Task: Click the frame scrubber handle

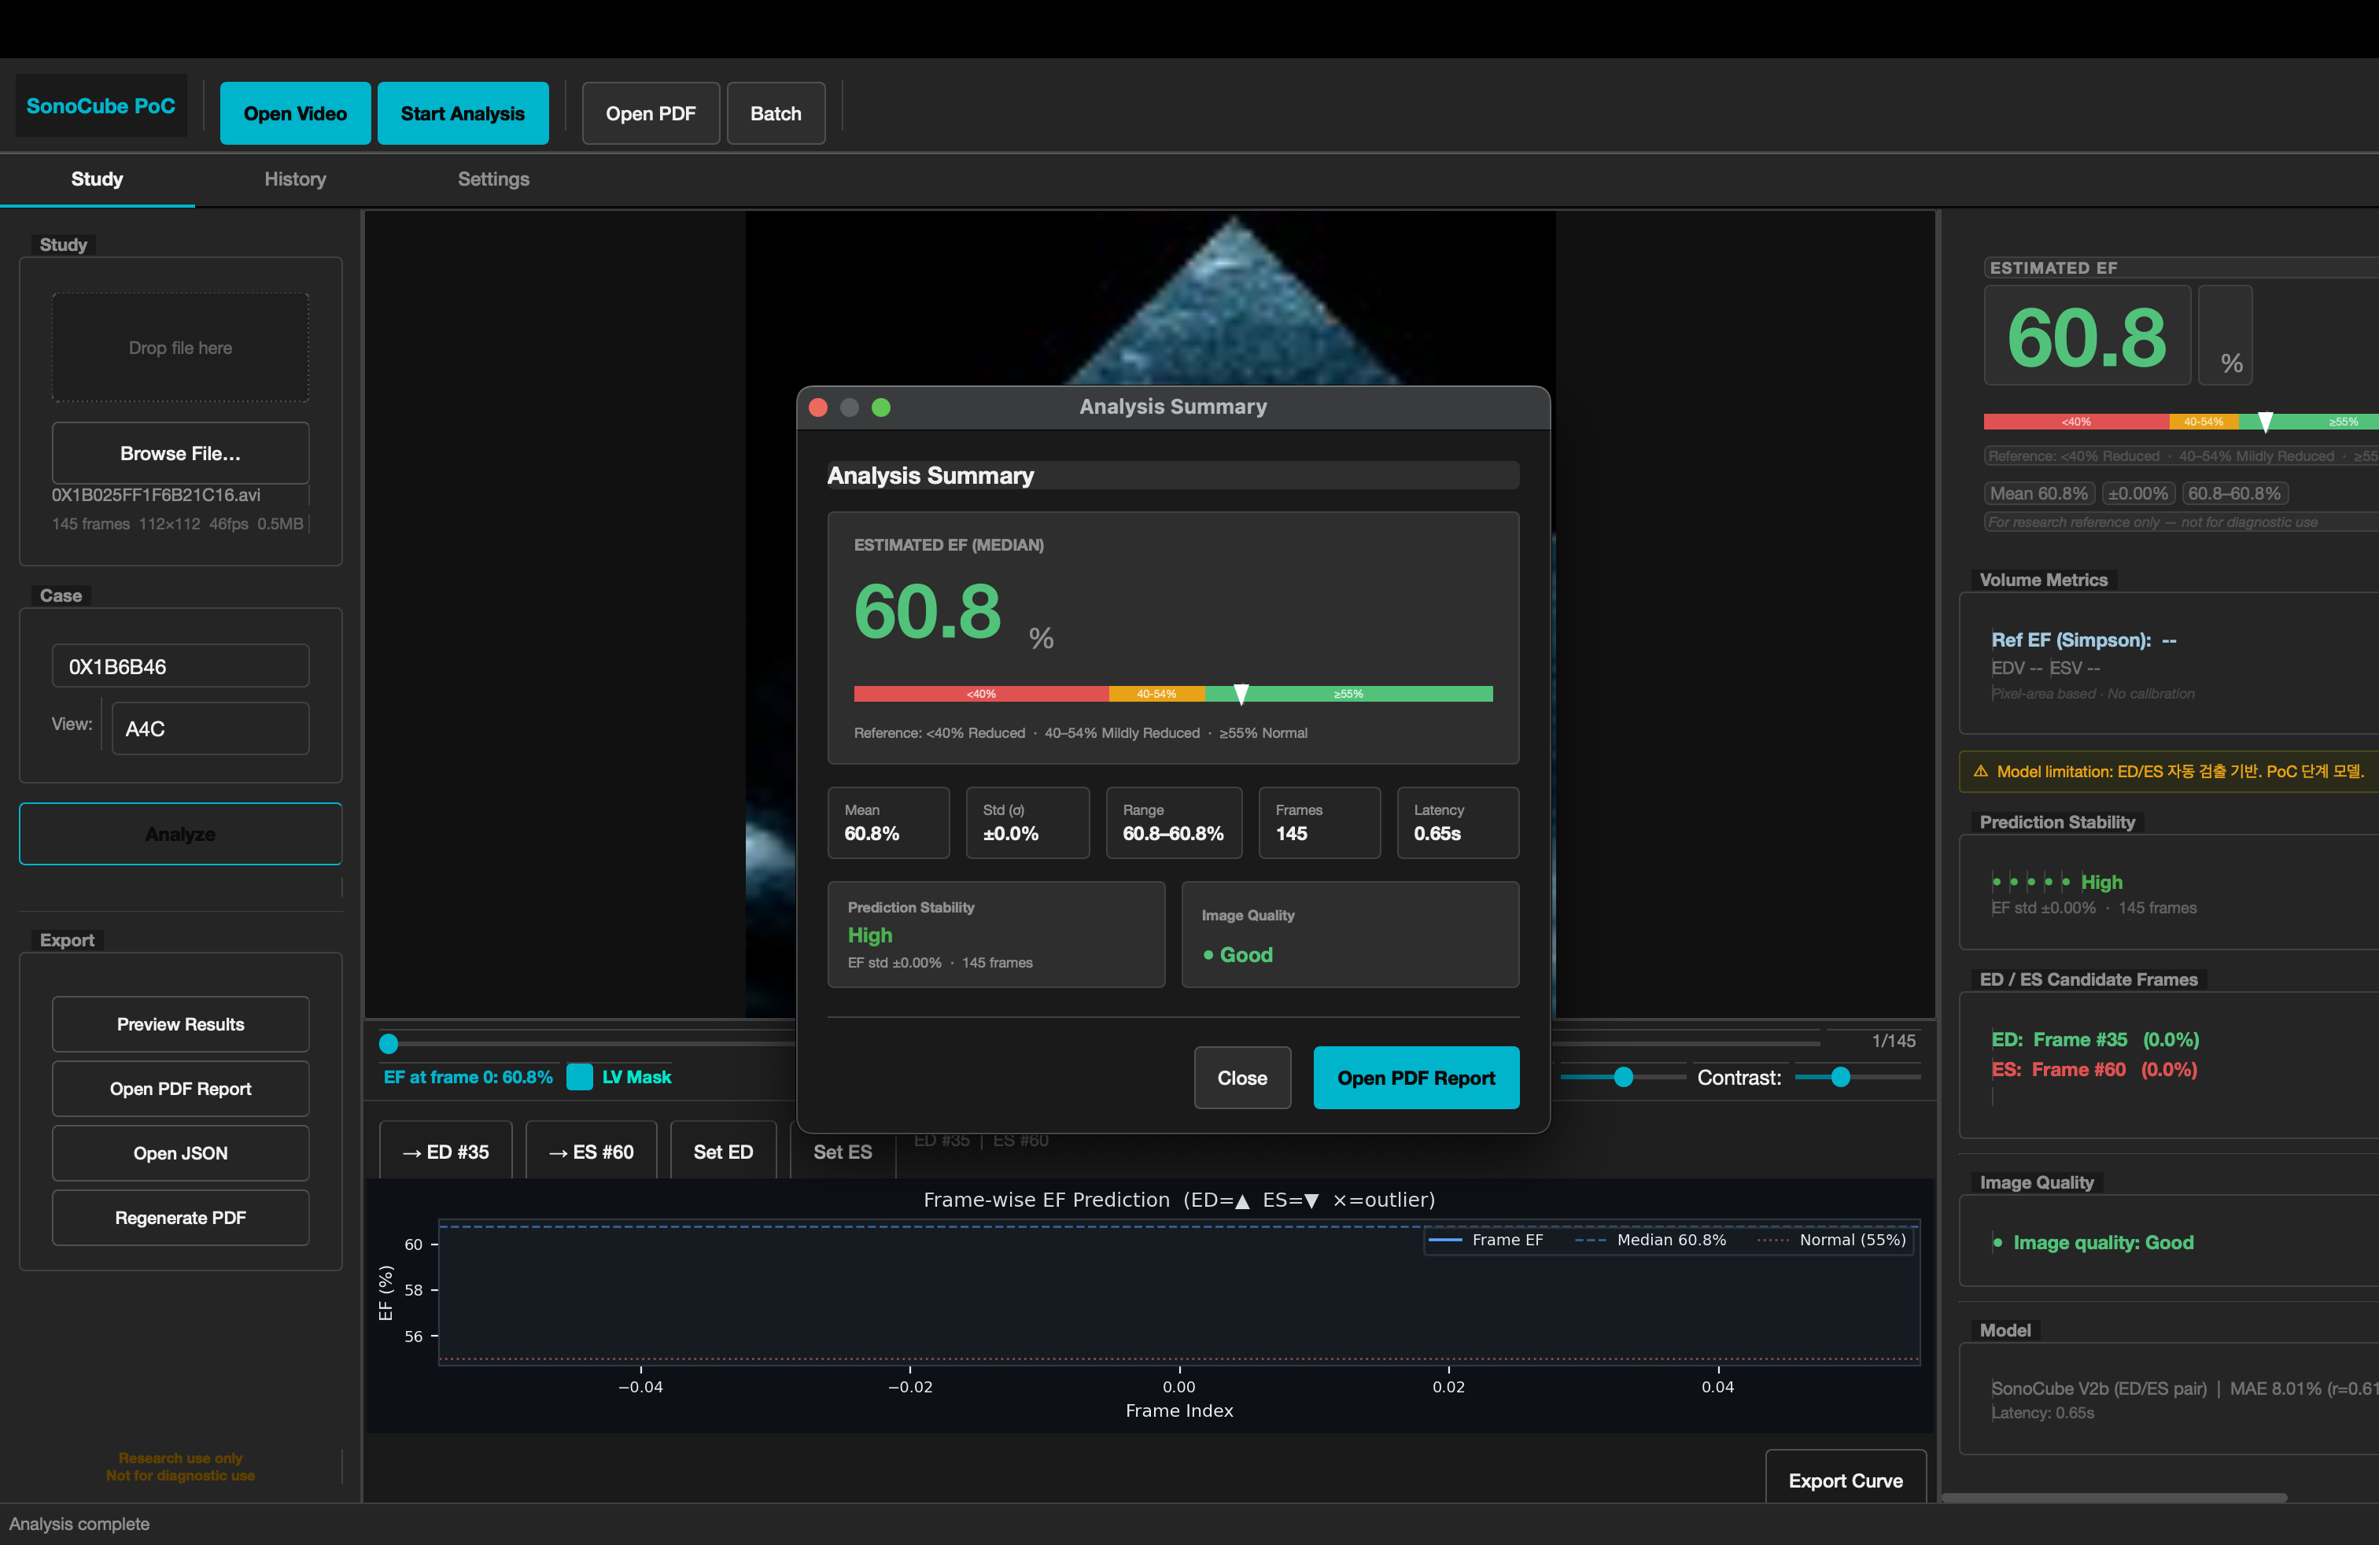Action: 389,1043
